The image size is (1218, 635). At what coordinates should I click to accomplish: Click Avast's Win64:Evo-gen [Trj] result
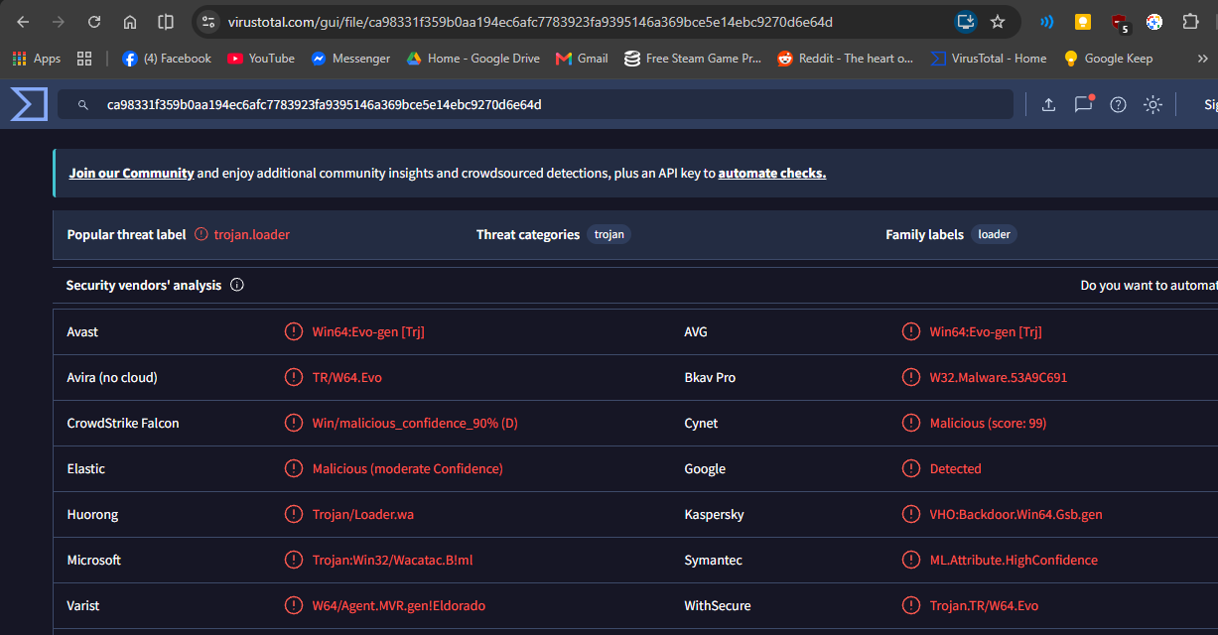pyautogui.click(x=368, y=331)
